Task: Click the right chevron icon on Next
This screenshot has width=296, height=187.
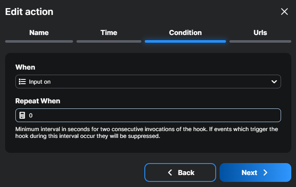Action: (x=265, y=172)
